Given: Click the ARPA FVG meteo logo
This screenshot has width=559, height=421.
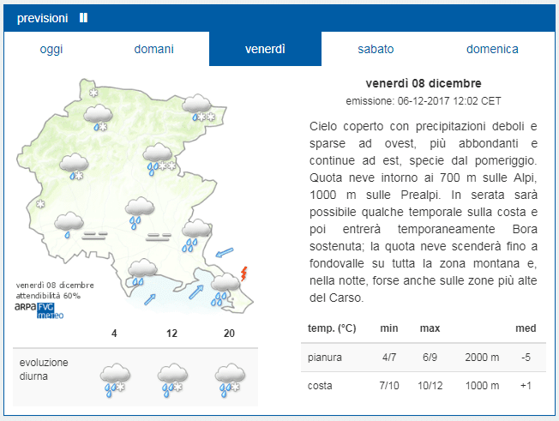Looking at the screenshot, I should (33, 308).
